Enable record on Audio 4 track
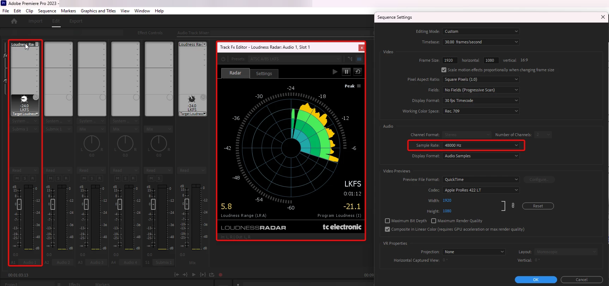This screenshot has height=286, width=609. [x=133, y=178]
